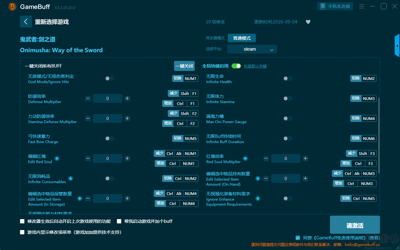Click the 重新选择游戏 label
The height and width of the screenshot is (250, 400).
(52, 22)
